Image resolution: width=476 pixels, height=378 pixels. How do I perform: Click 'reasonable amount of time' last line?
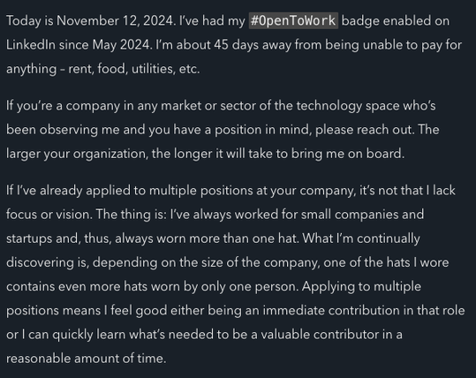pyautogui.click(x=87, y=359)
